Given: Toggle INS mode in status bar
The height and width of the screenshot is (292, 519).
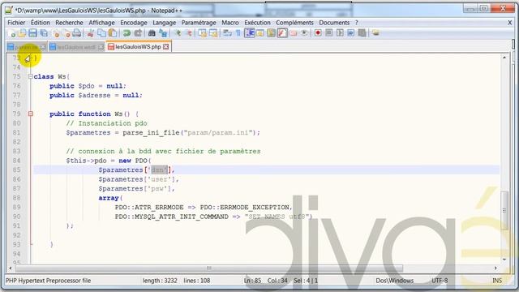Looking at the screenshot, I should pyautogui.click(x=497, y=281).
